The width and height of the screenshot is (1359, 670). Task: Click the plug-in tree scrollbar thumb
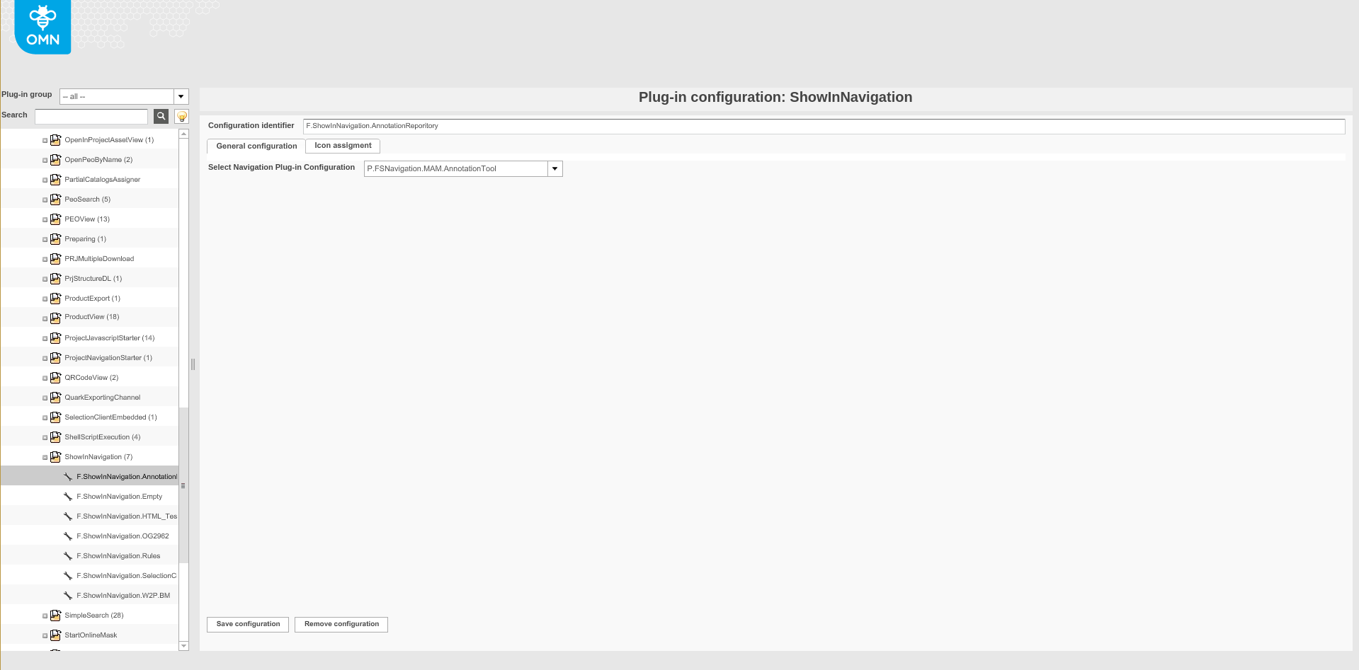point(184,485)
